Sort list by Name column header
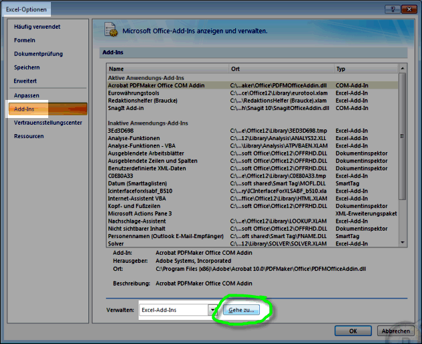This screenshot has width=422, height=344. (x=167, y=68)
